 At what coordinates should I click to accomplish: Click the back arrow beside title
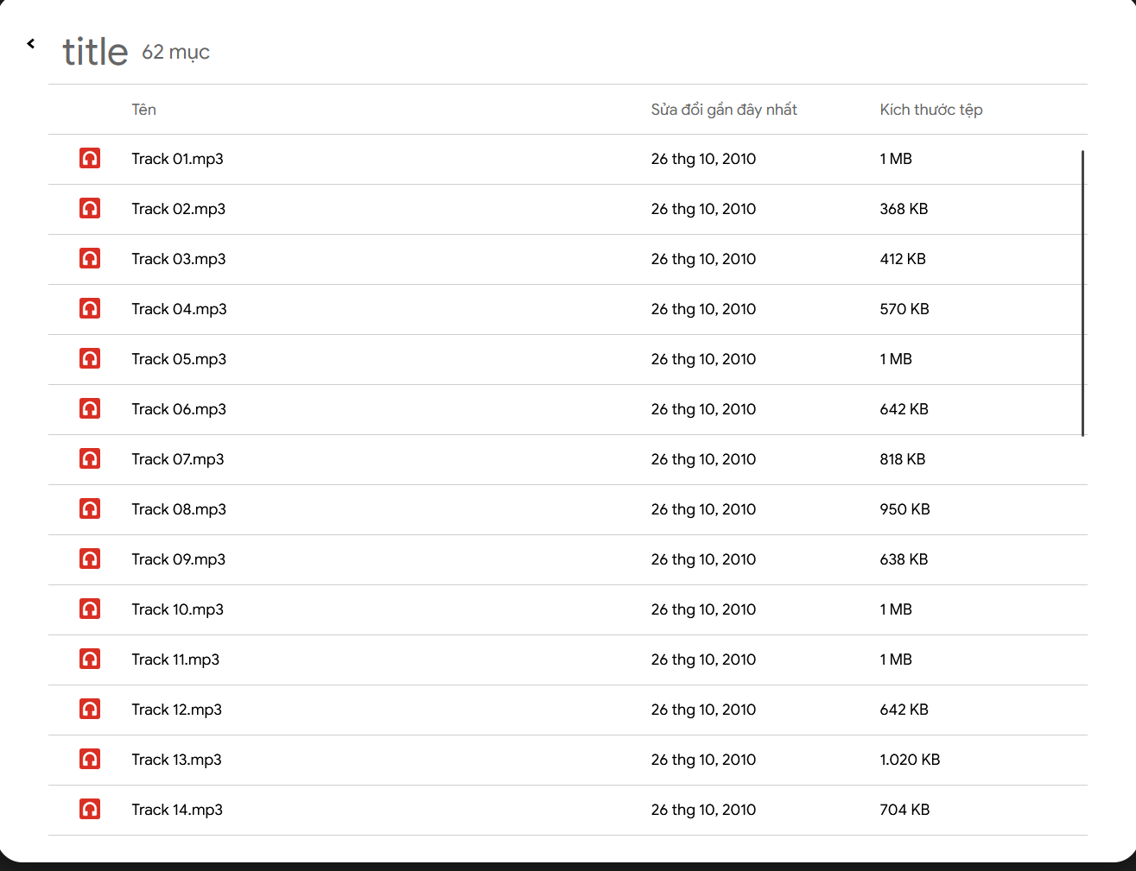[x=31, y=43]
